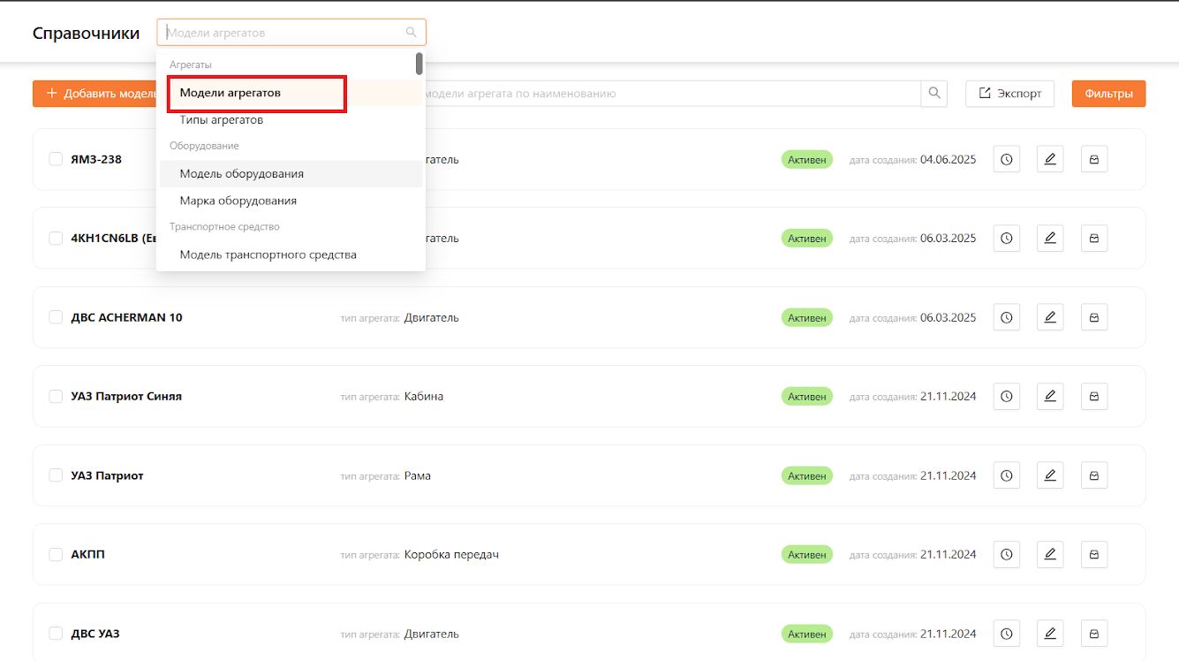Edit the ДВС ACHERMAN 10 entry pencil icon
Image resolution: width=1179 pixels, height=661 pixels.
click(1050, 317)
